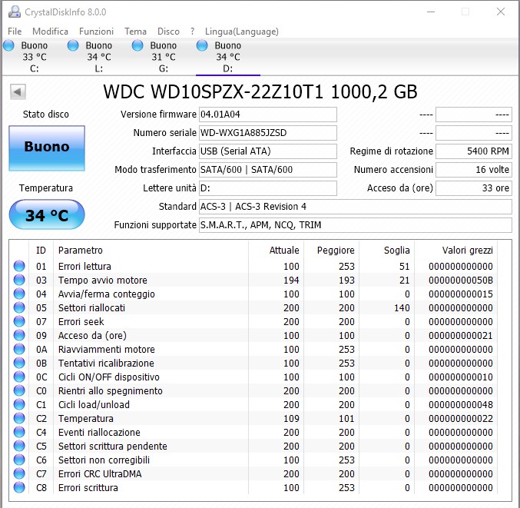This screenshot has width=520, height=508.
Task: Click status orb for Errori lettura row
Action: pyautogui.click(x=19, y=266)
